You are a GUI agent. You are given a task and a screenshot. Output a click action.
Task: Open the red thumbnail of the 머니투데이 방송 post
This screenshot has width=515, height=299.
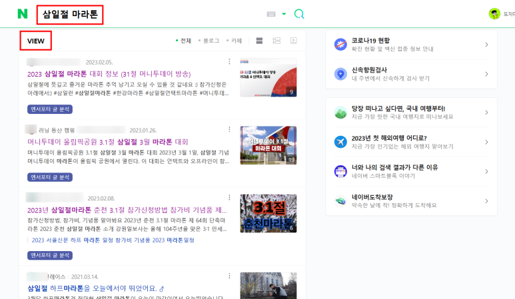point(268,77)
